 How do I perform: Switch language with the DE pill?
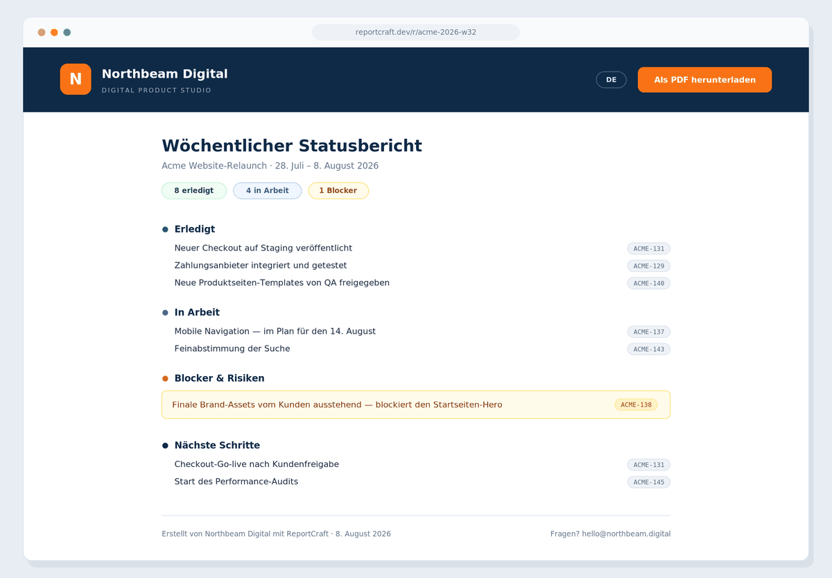tap(611, 80)
